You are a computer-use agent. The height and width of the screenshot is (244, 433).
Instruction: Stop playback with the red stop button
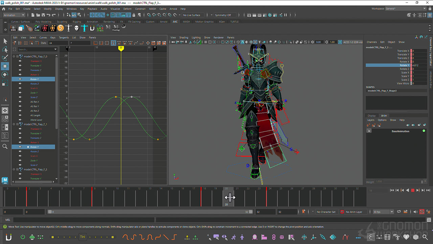point(412,190)
